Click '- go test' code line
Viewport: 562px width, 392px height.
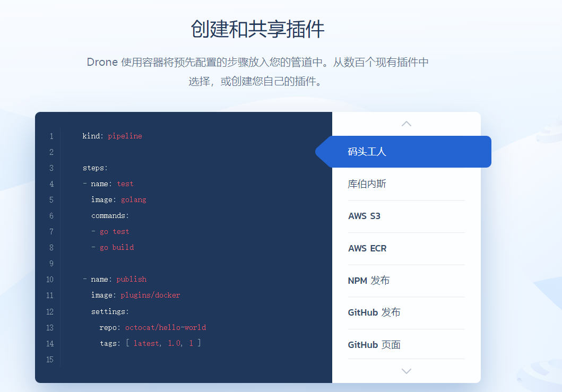110,232
